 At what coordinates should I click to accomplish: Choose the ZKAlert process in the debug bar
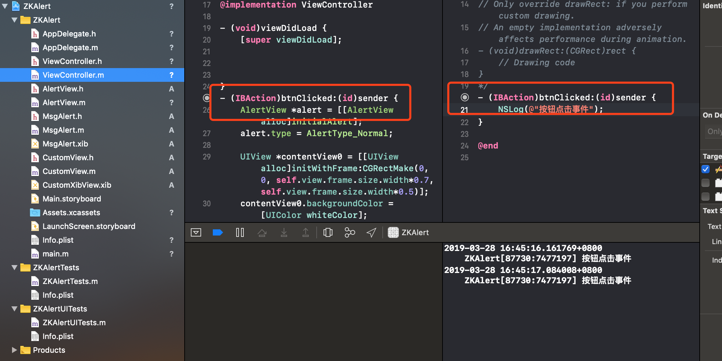(408, 233)
